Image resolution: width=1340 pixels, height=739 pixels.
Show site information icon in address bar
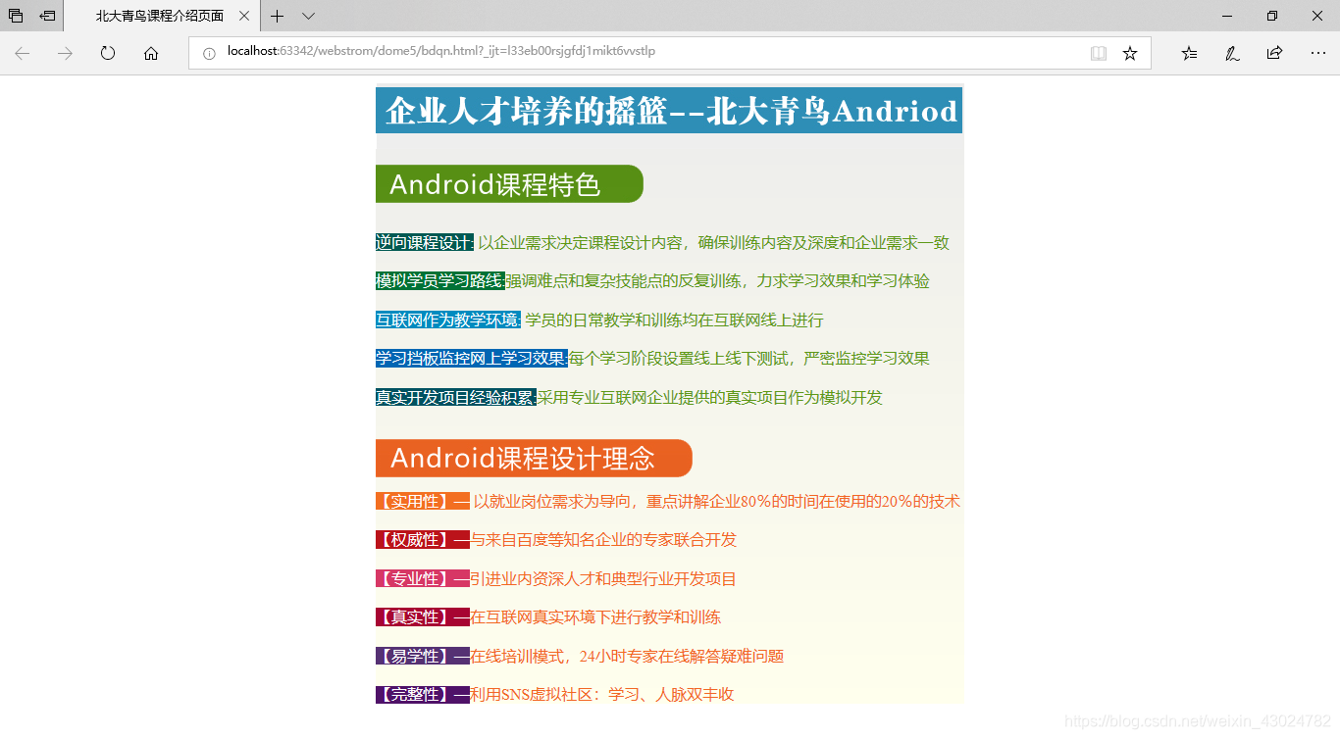[209, 53]
